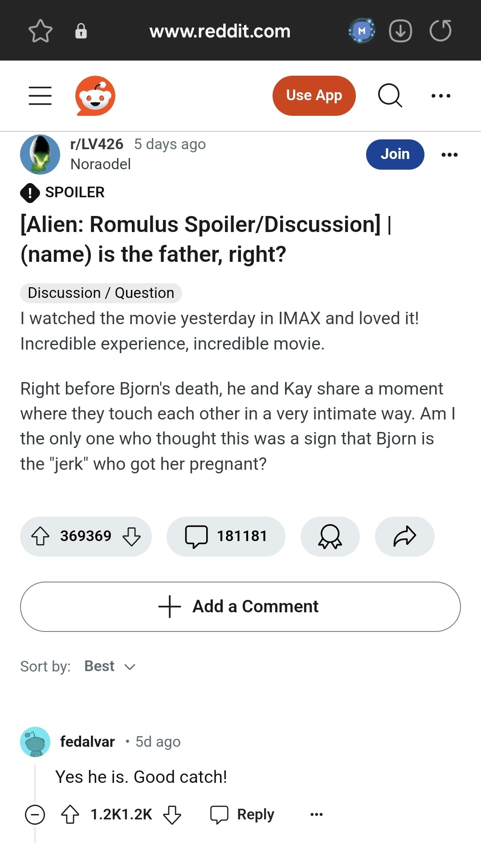Open post options next to Join
481x843 pixels.
point(449,155)
